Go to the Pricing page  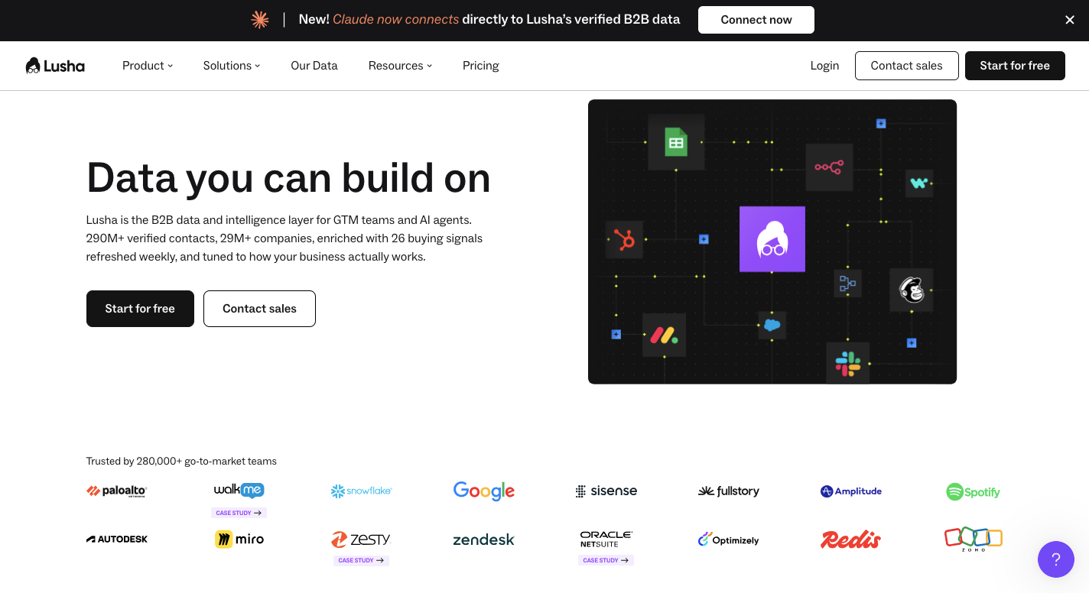[481, 66]
